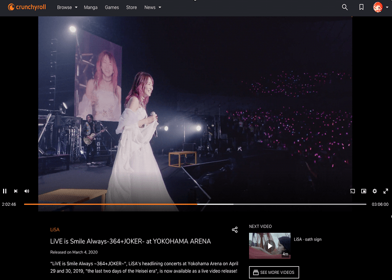Mute the player volume

(x=27, y=191)
